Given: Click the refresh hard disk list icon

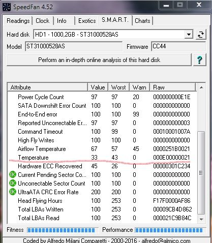Looking at the screenshot, I should pyautogui.click(x=201, y=35).
